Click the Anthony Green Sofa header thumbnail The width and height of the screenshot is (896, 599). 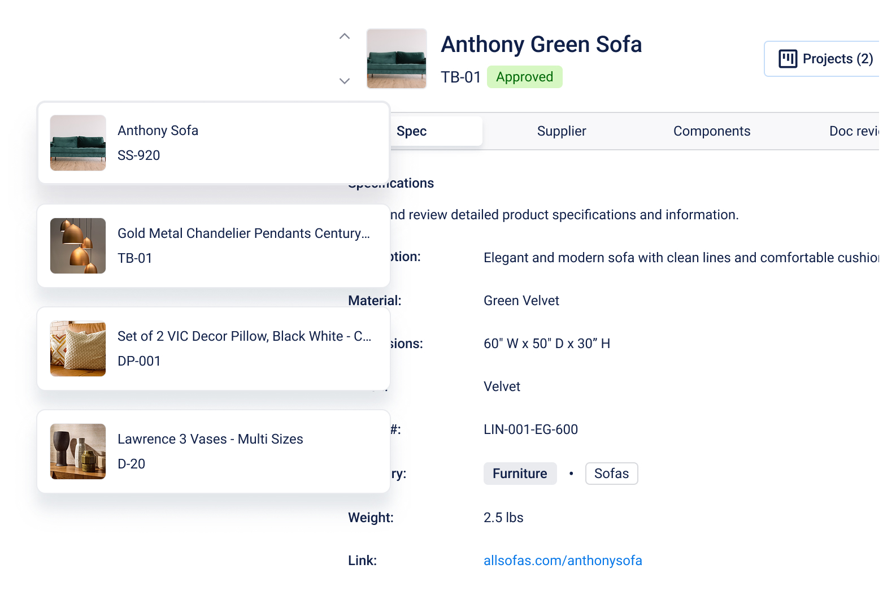click(397, 59)
